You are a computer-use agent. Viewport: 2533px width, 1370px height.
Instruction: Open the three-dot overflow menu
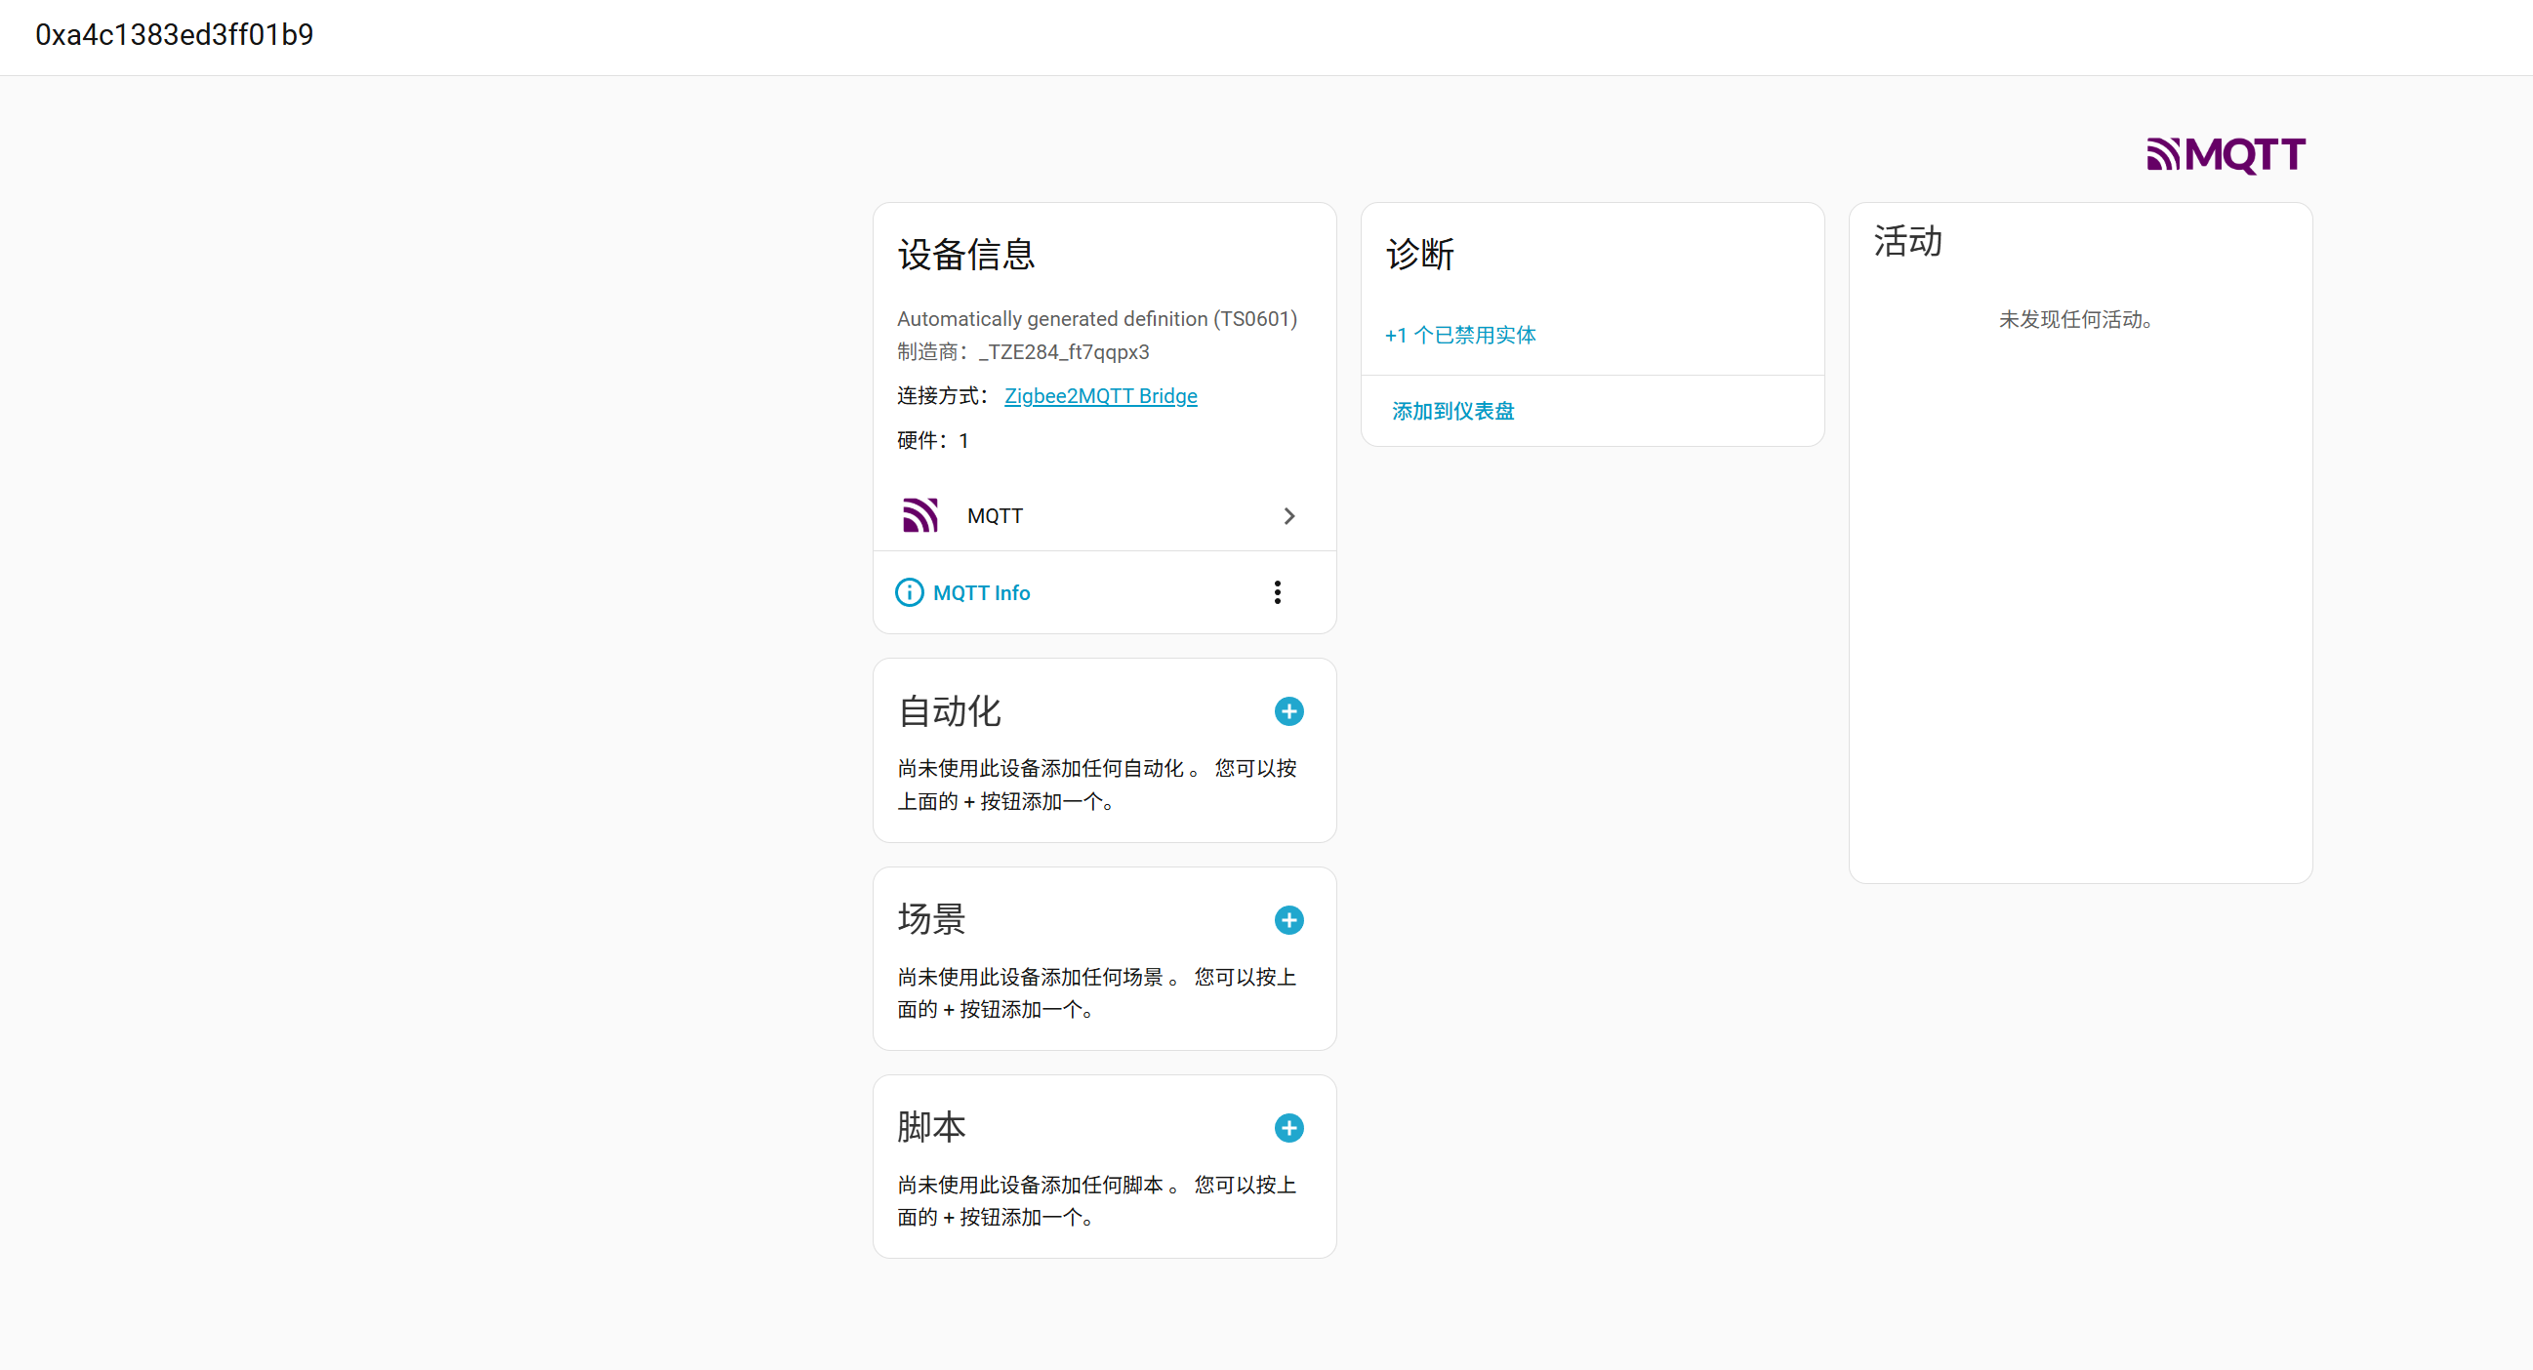pyautogui.click(x=1278, y=592)
